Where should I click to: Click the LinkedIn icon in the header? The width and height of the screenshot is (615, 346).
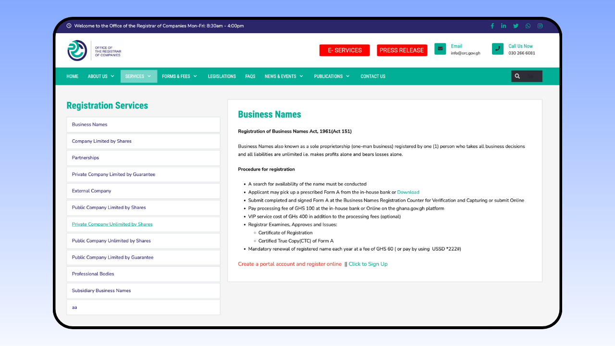pyautogui.click(x=504, y=26)
